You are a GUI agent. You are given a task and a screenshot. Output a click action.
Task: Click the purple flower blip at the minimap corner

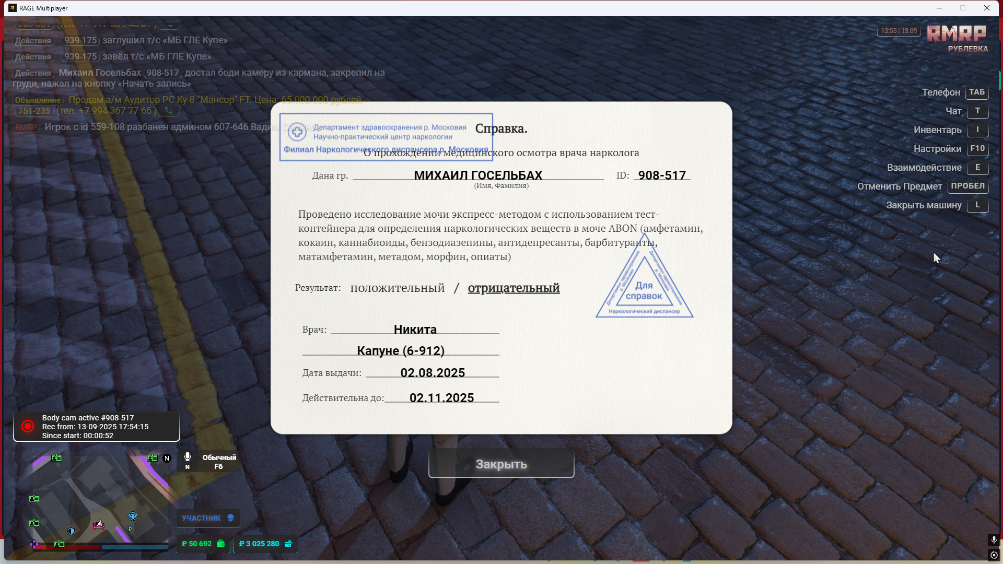34,544
